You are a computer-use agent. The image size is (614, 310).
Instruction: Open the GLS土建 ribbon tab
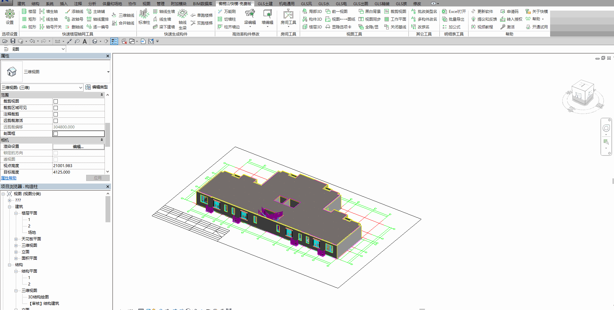click(x=265, y=4)
